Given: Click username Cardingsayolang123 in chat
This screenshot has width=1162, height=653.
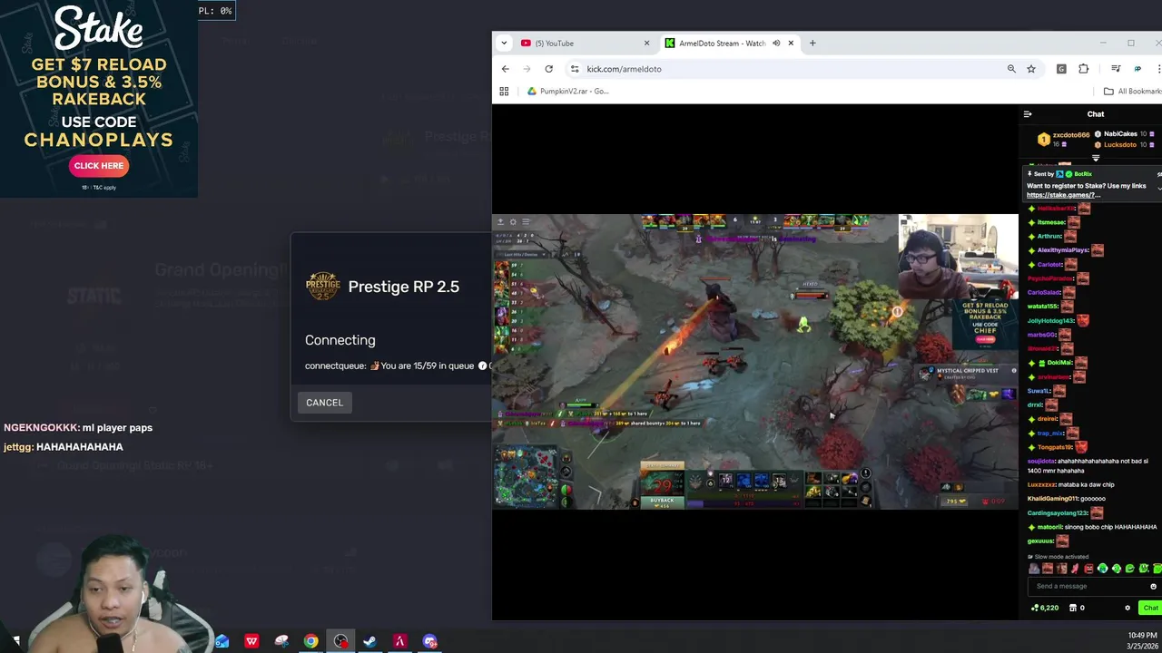Looking at the screenshot, I should tap(1059, 513).
